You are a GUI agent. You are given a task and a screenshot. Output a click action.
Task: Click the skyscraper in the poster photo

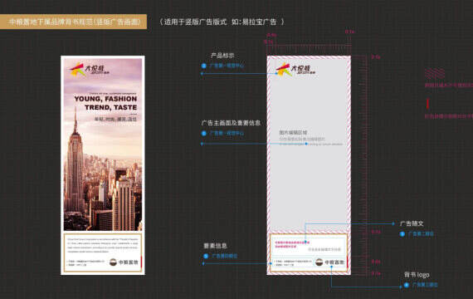(x=75, y=160)
